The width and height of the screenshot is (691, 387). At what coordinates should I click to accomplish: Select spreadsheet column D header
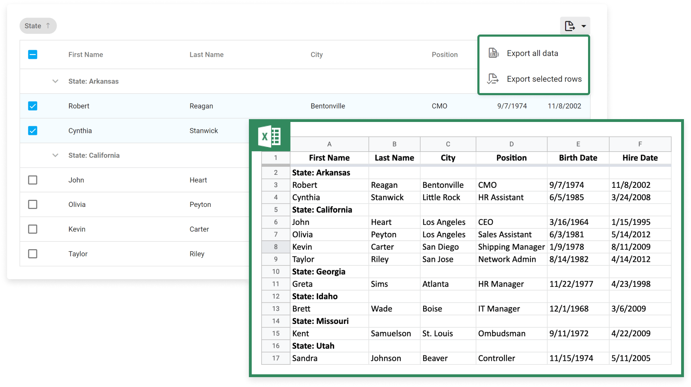(511, 144)
